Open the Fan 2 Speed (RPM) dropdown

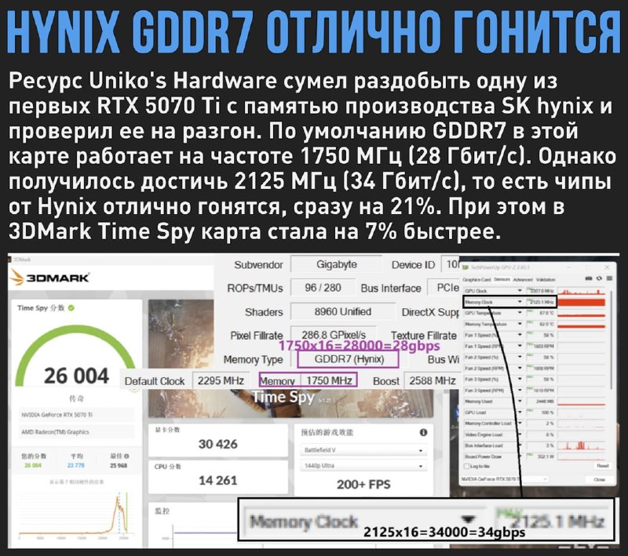[x=520, y=368]
